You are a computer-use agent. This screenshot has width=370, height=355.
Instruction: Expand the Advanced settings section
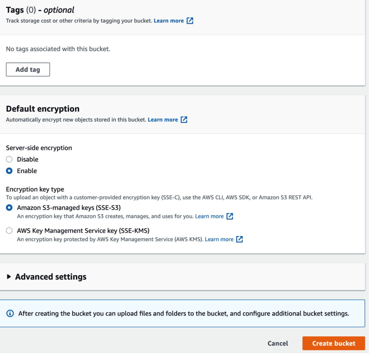coord(9,277)
